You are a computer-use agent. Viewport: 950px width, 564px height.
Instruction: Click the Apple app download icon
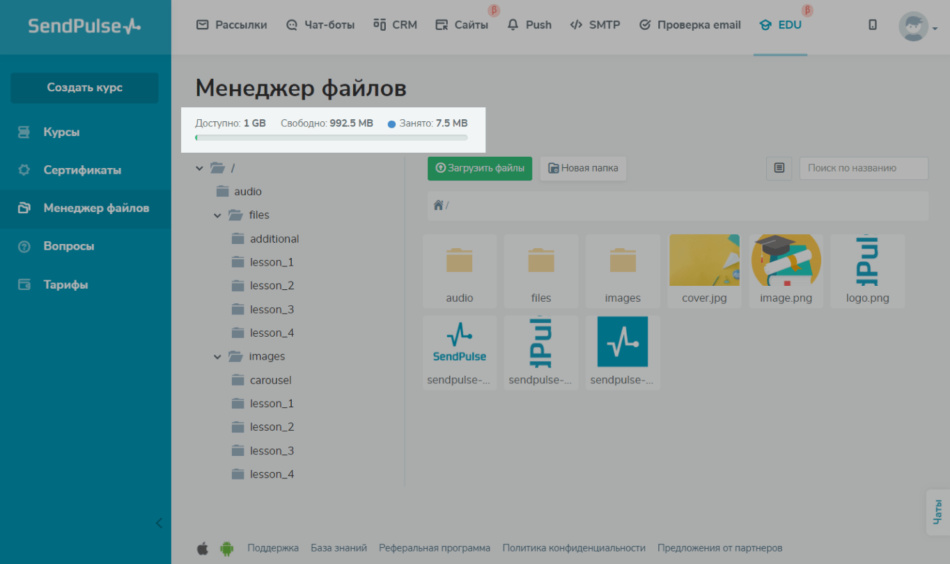pos(202,548)
